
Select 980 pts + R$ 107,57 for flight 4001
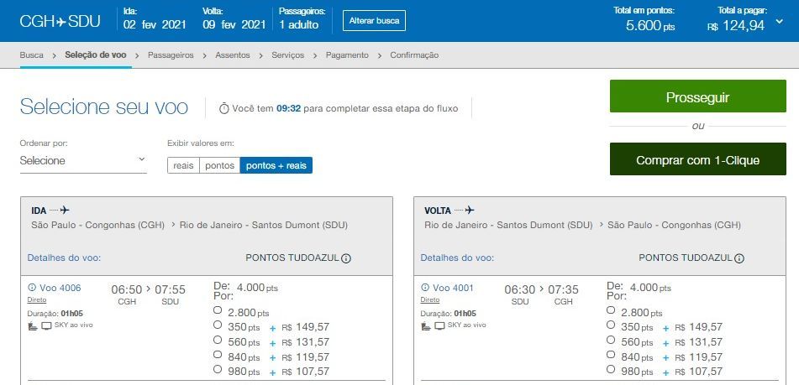[611, 369]
